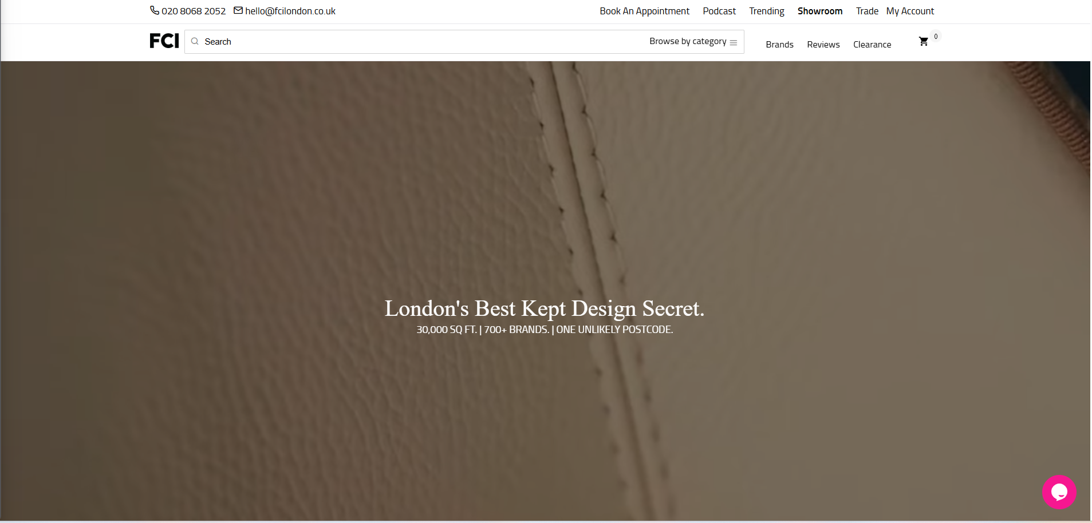
Task: Open the Book An Appointment page
Action: [644, 11]
